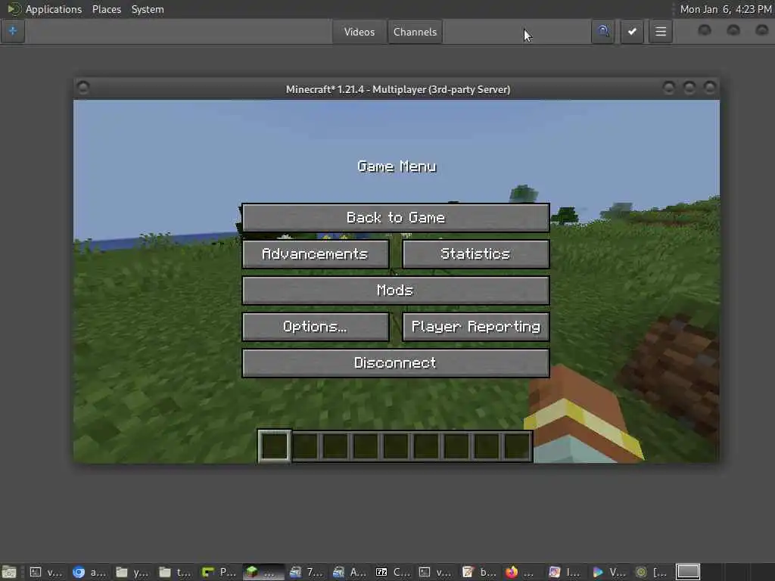The width and height of the screenshot is (775, 581).
Task: Click the blue plus add button
Action: (x=13, y=32)
